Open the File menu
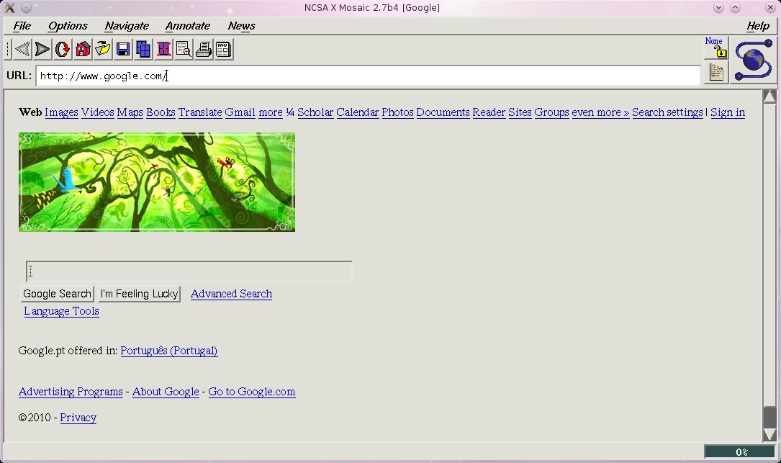 click(22, 26)
